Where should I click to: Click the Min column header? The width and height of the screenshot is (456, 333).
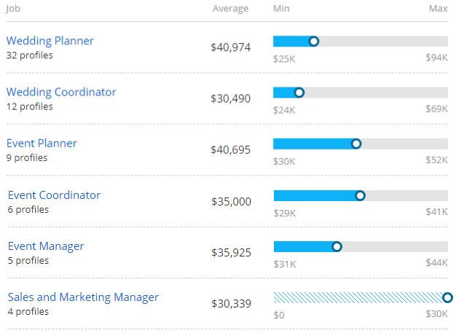tap(281, 9)
